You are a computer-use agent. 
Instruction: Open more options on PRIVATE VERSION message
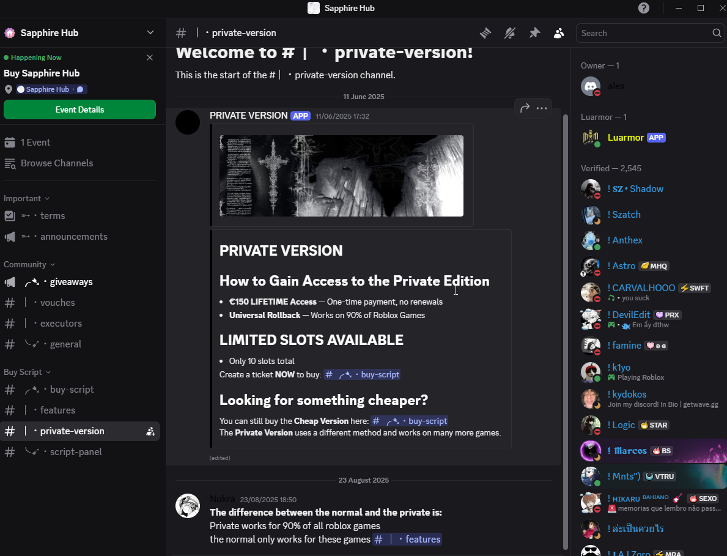(542, 108)
